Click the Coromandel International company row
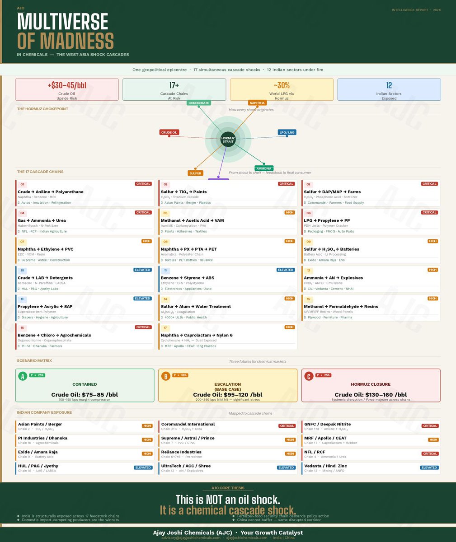Screen dimensions: 456x542 [227, 426]
